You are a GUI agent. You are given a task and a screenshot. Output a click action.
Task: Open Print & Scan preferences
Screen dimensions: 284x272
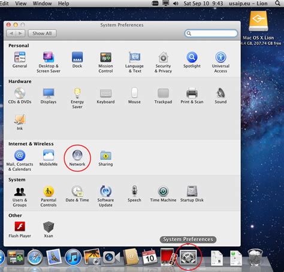(x=192, y=96)
